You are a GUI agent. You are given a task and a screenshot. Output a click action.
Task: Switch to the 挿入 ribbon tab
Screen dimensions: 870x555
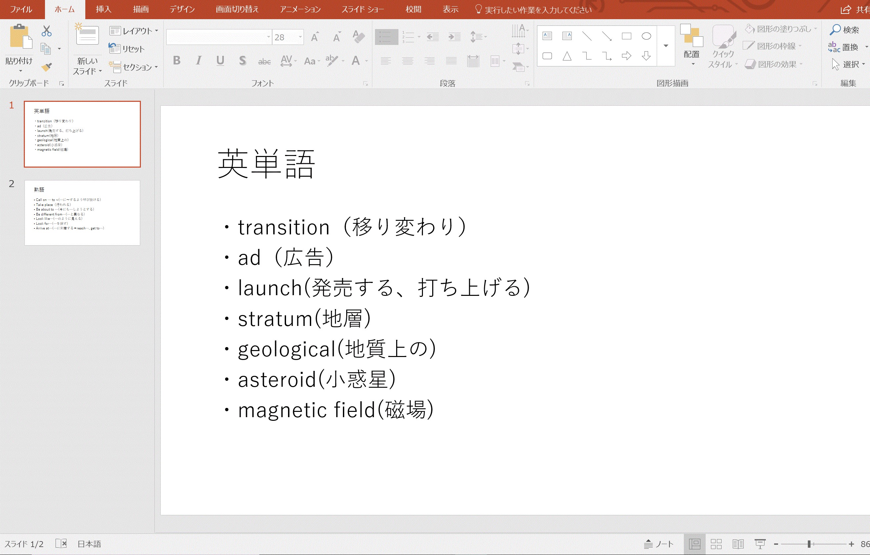(x=103, y=9)
